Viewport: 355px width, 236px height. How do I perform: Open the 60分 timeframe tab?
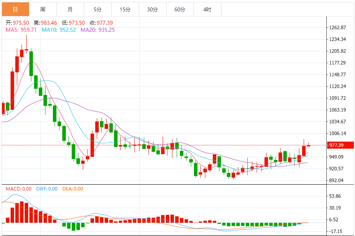pyautogui.click(x=180, y=9)
